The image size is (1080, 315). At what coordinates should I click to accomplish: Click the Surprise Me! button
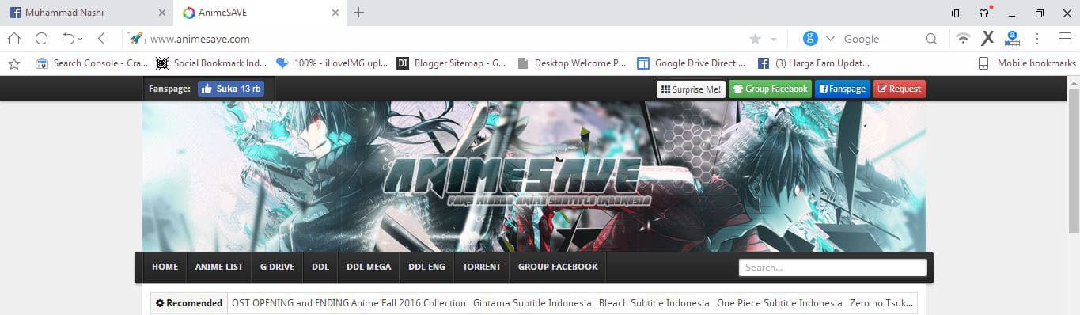[x=691, y=89]
